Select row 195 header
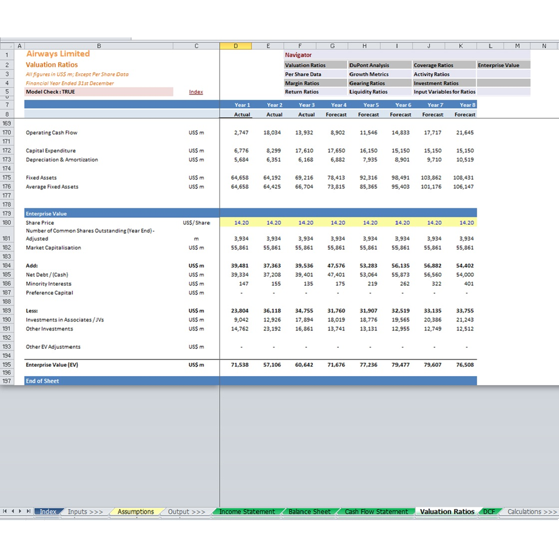 click(x=7, y=364)
